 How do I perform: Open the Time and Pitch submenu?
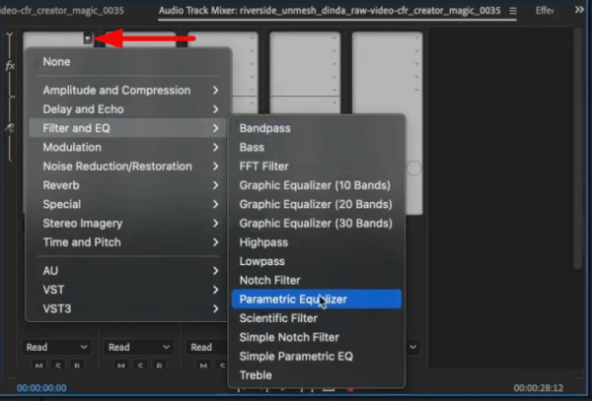[128, 242]
